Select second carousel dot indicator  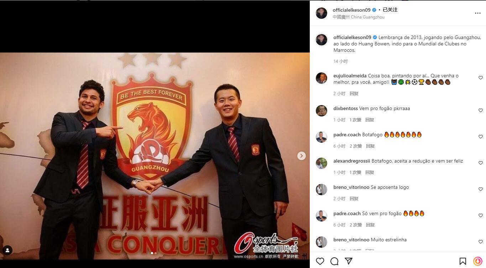click(156, 253)
